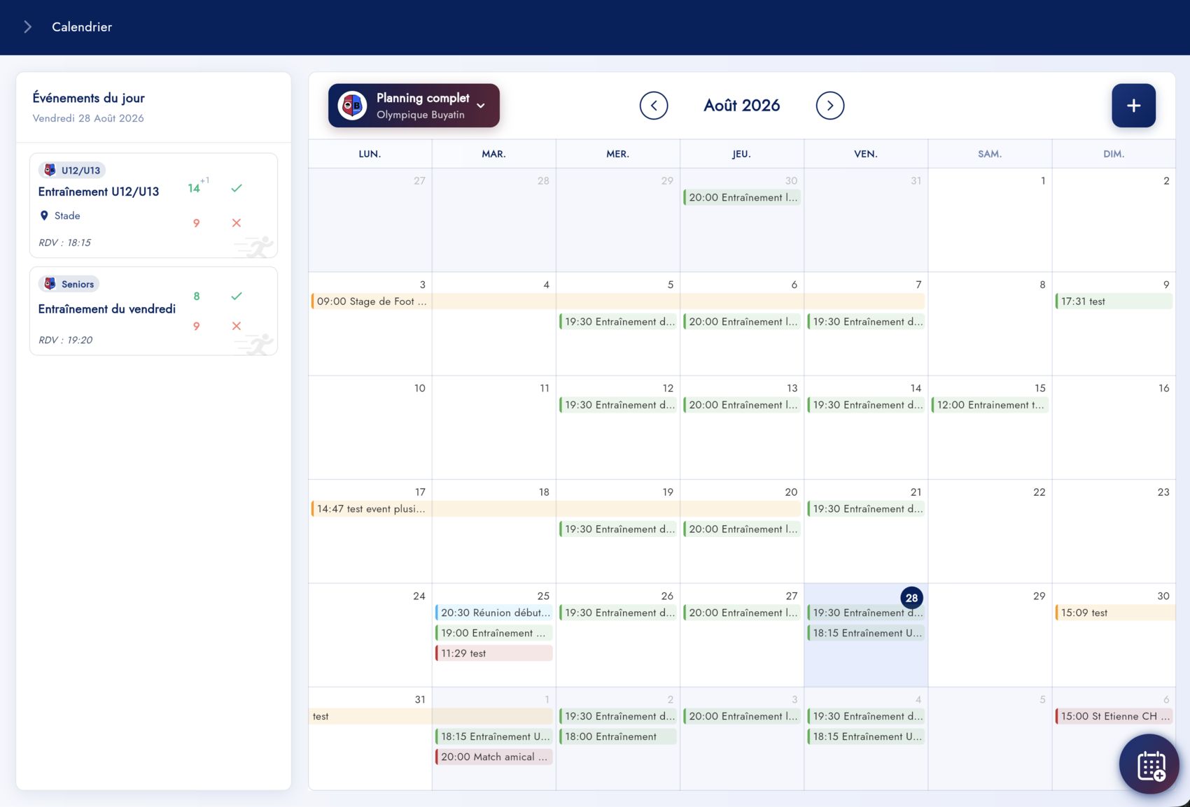1190x807 pixels.
Task: Open the 19:30 Entraînement event on August 5
Action: (618, 322)
